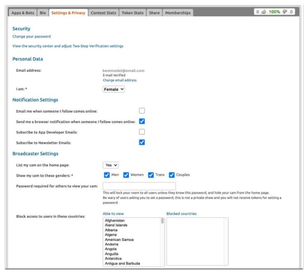Select Albania in Able to view list
This screenshot has width=308, height=275.
coord(111,230)
